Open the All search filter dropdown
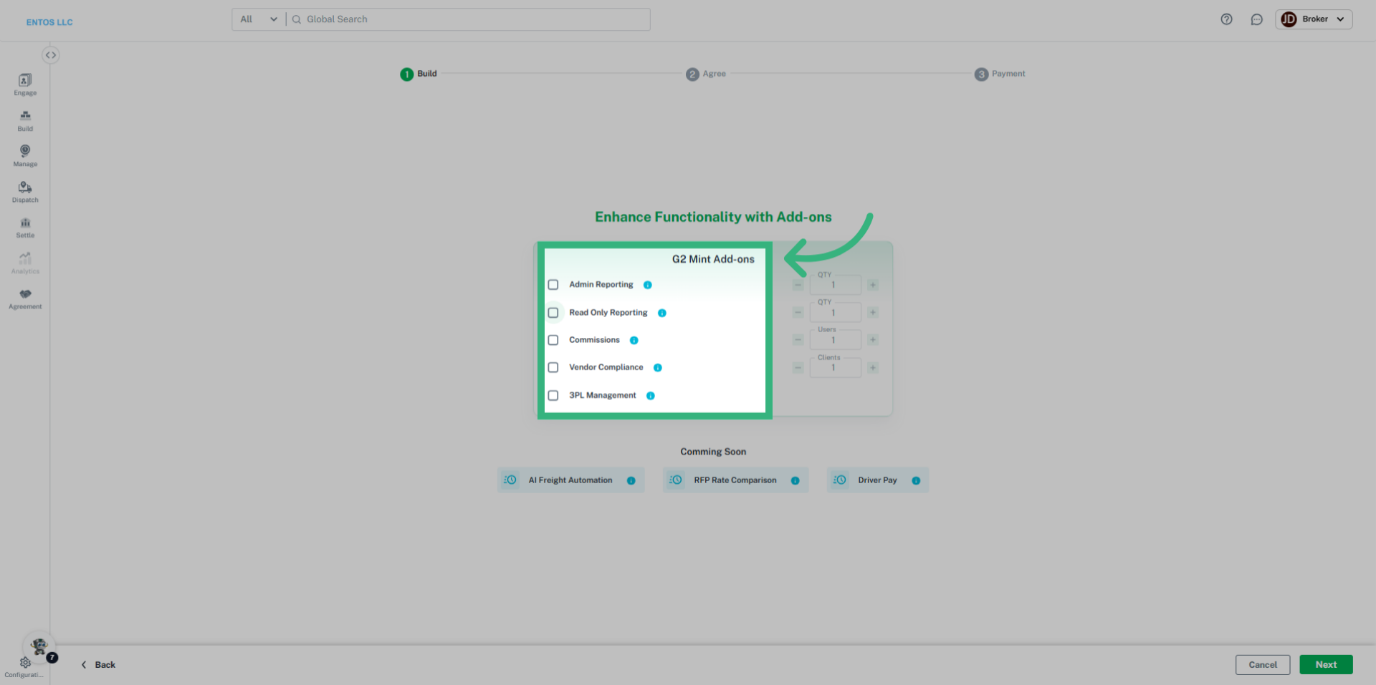1376x685 pixels. [x=257, y=19]
